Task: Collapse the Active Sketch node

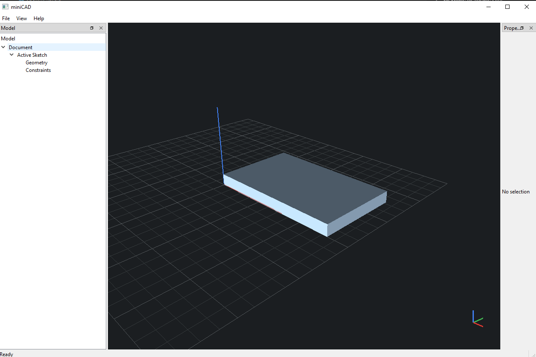Action: pyautogui.click(x=12, y=55)
